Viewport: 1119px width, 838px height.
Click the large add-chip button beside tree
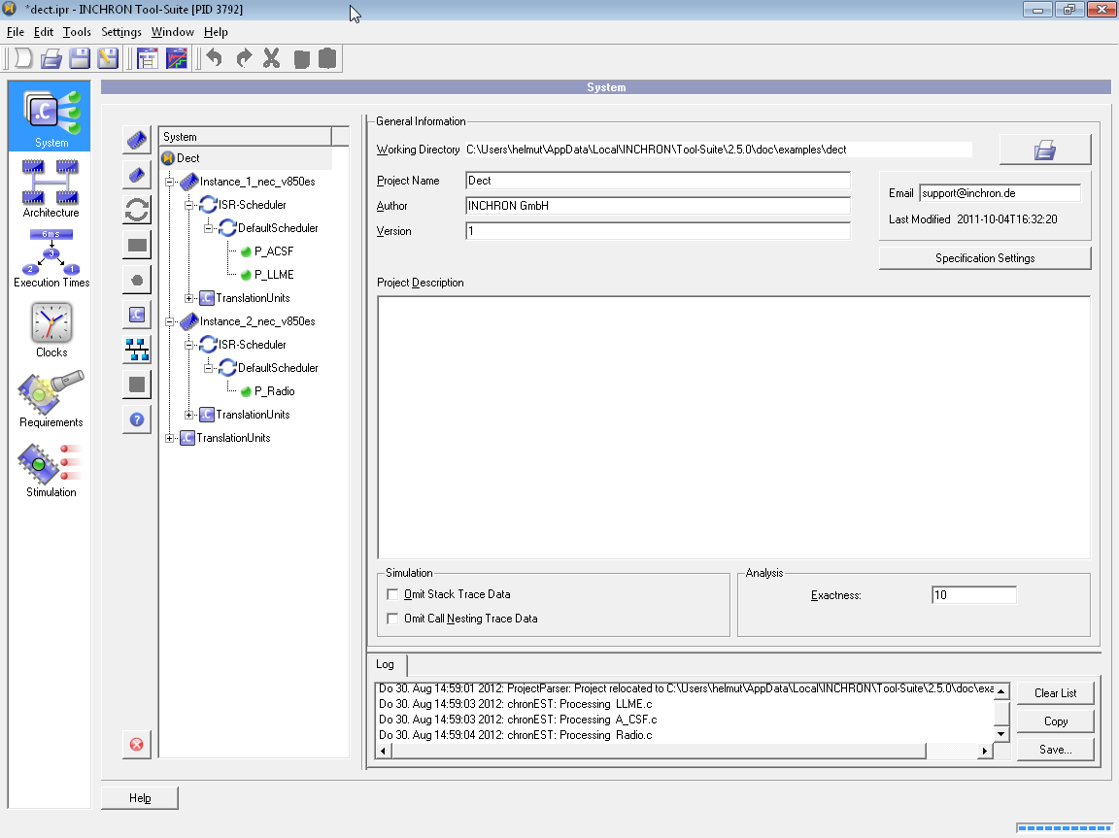pyautogui.click(x=137, y=140)
